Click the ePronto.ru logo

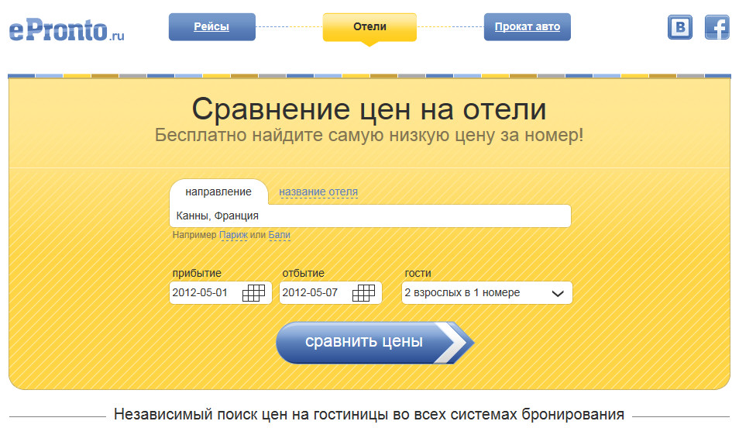pyautogui.click(x=67, y=29)
